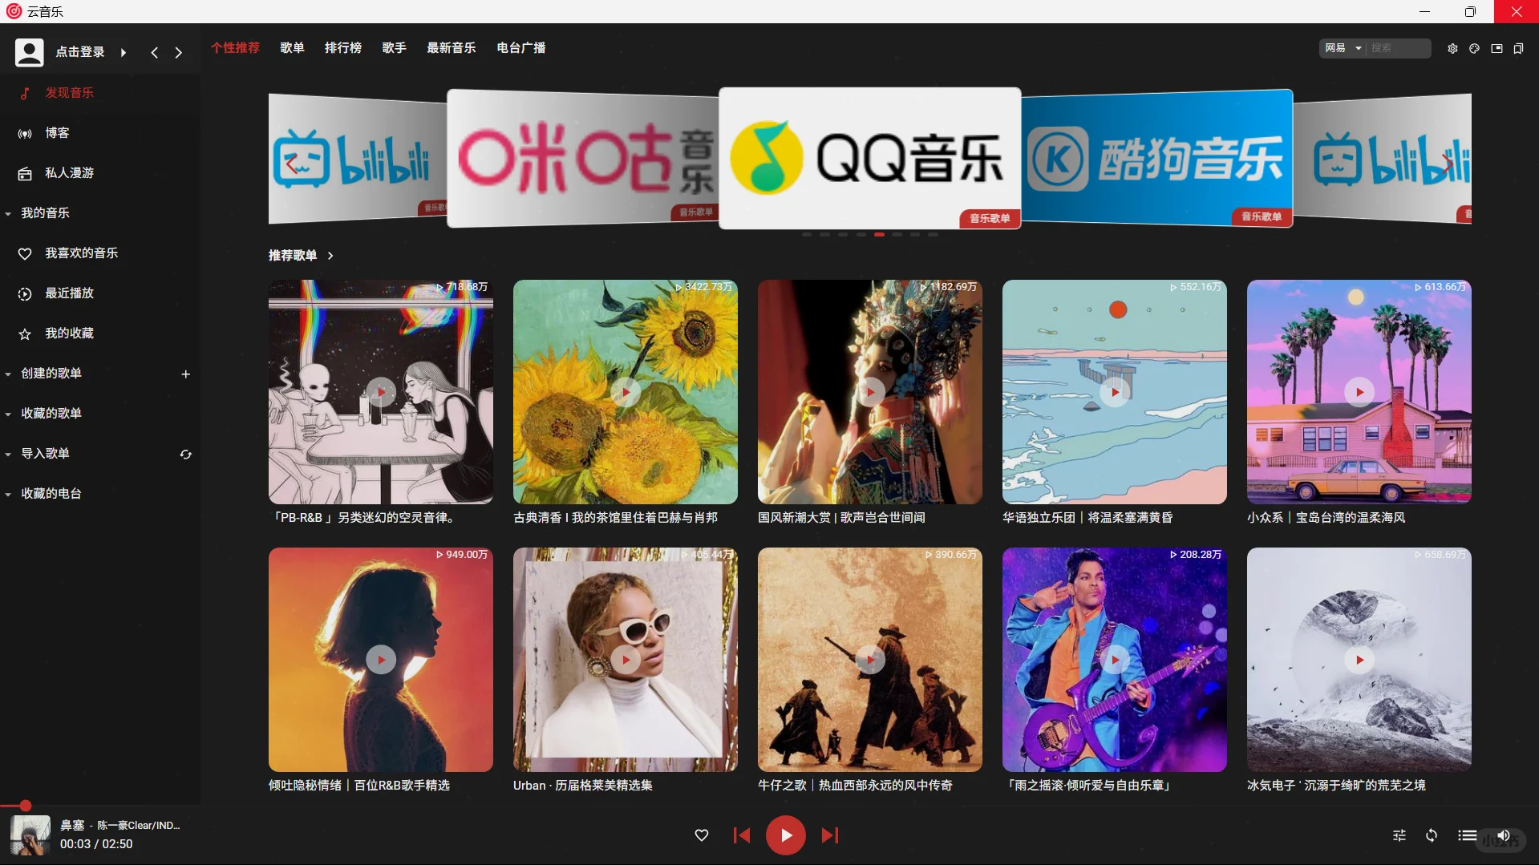Play the Urban 格莱美精选集 playlist

coord(626,660)
